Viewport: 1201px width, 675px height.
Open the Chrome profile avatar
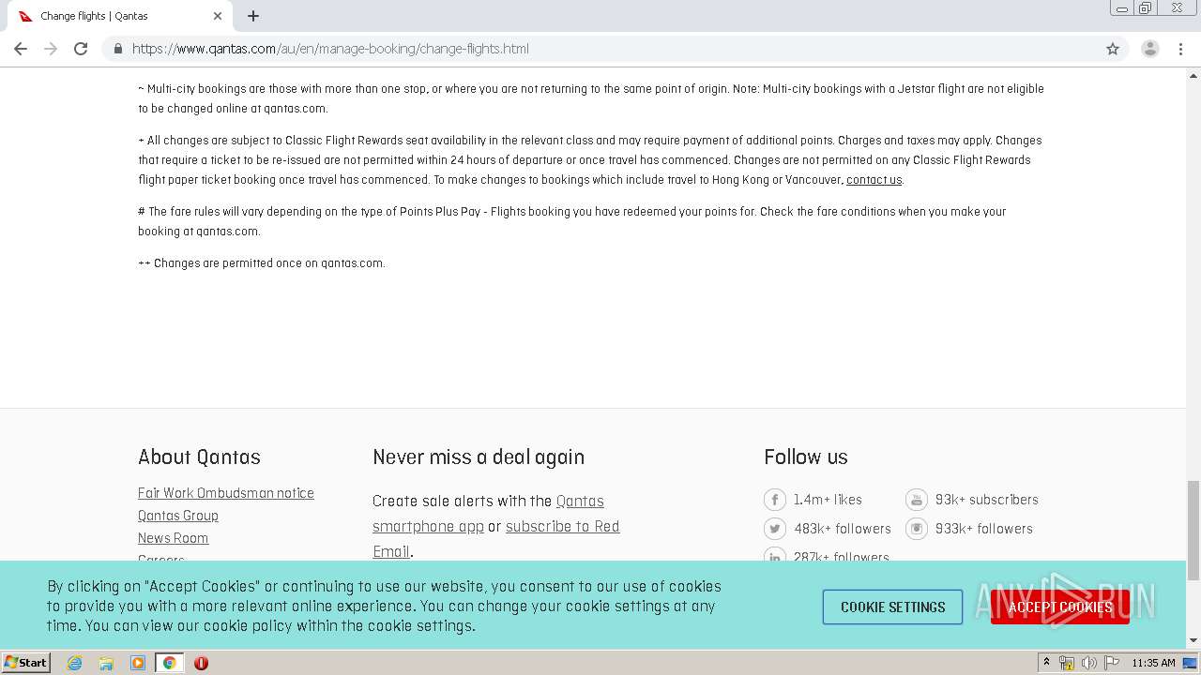coord(1150,49)
